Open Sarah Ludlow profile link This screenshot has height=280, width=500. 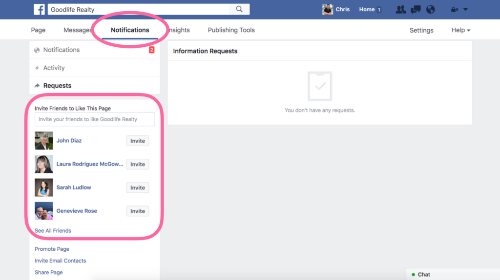coord(74,187)
